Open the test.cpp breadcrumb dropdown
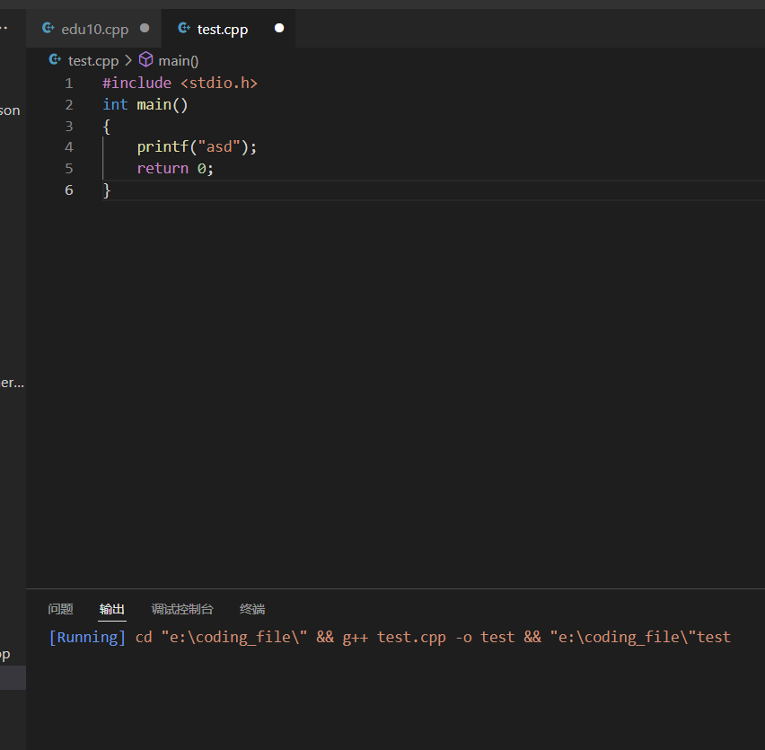 [x=92, y=60]
